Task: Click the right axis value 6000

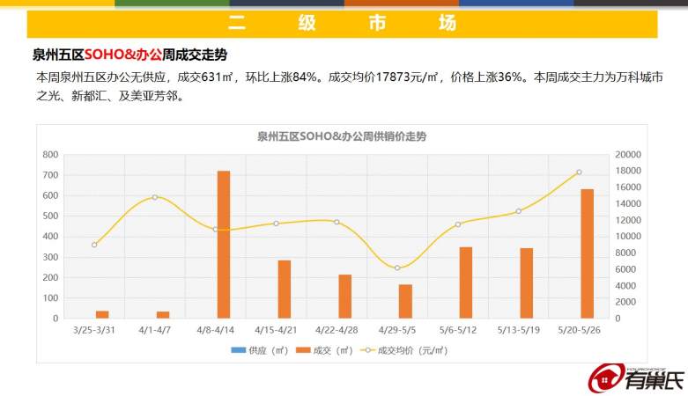Action: pyautogui.click(x=625, y=269)
